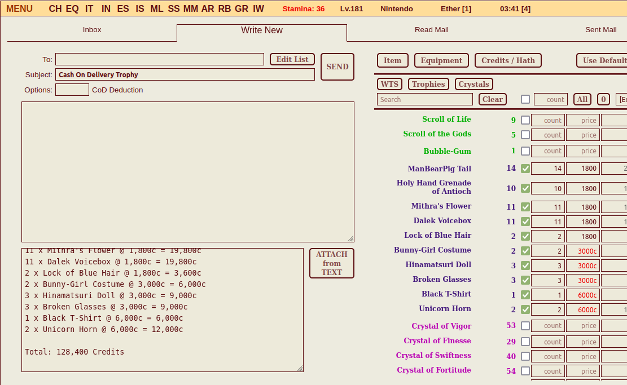Click the Unicorn Horn count field
The width and height of the screenshot is (627, 385).
tap(548, 309)
